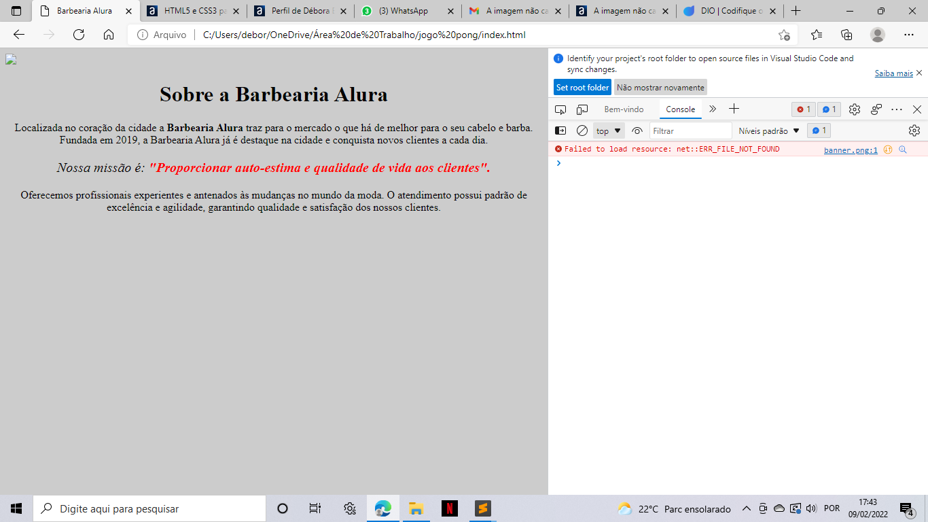This screenshot has height=522, width=928.
Task: Open the Níveis padrão log level dropdown
Action: [769, 130]
